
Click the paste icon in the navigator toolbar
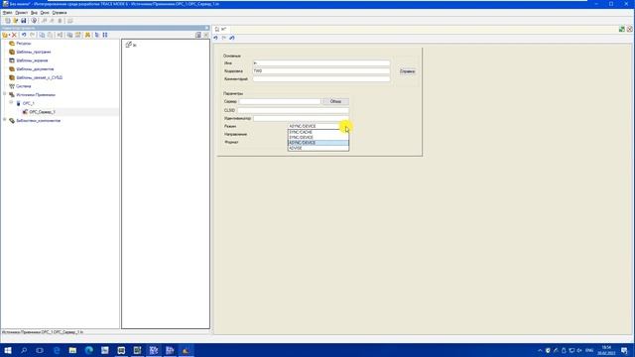[x=50, y=36]
